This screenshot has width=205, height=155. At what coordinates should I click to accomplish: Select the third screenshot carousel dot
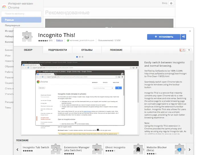(83, 57)
